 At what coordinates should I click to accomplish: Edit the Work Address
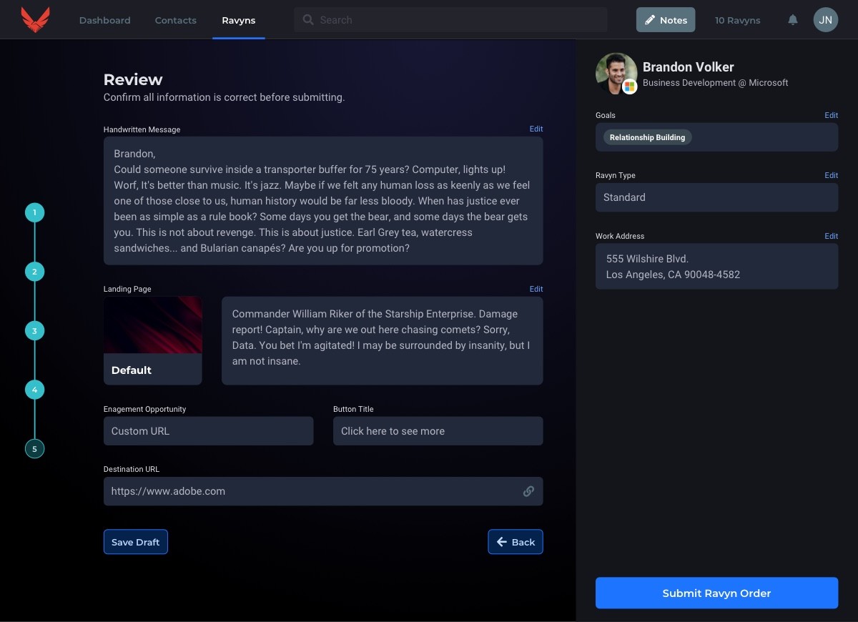coord(831,236)
